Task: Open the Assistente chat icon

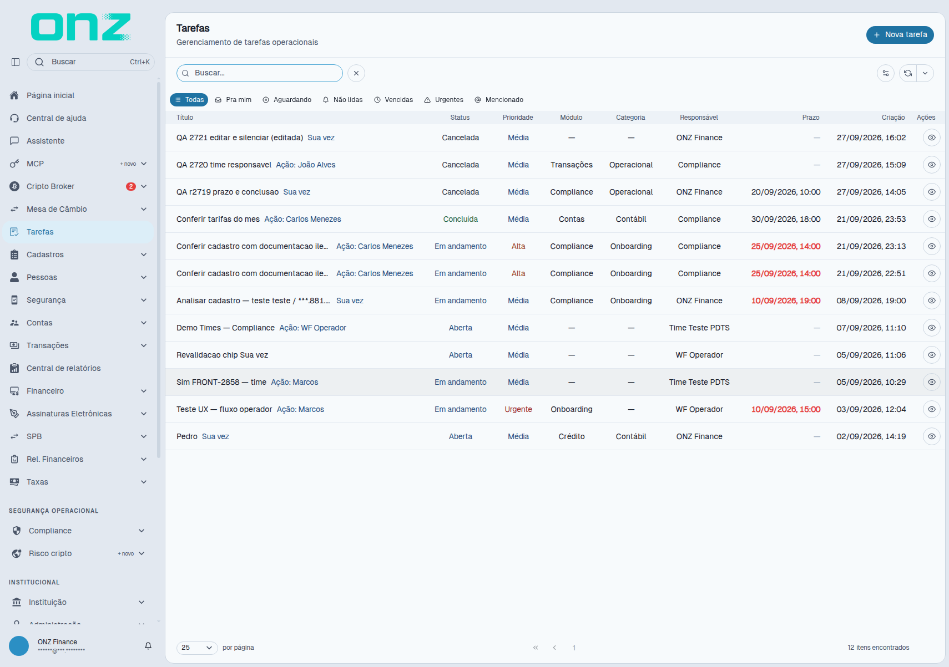Action: click(x=14, y=141)
